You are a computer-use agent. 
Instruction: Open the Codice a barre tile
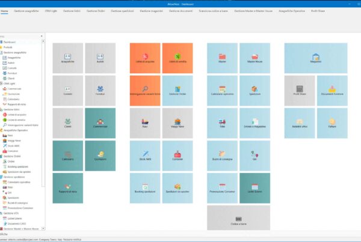(238, 217)
